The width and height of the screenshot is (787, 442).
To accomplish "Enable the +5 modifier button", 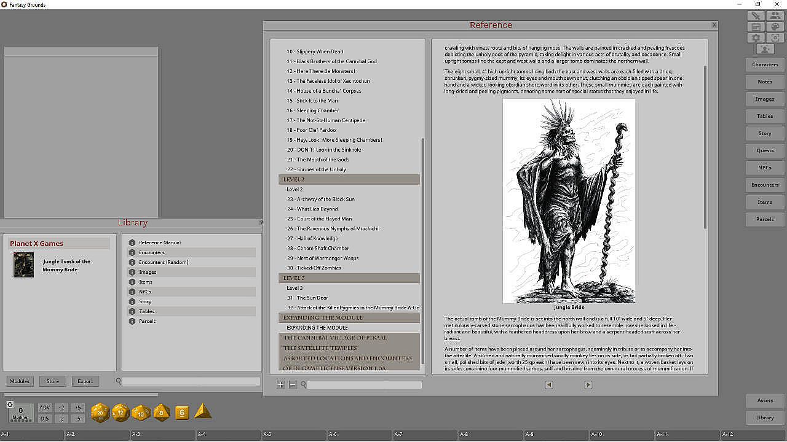I will tap(77, 408).
